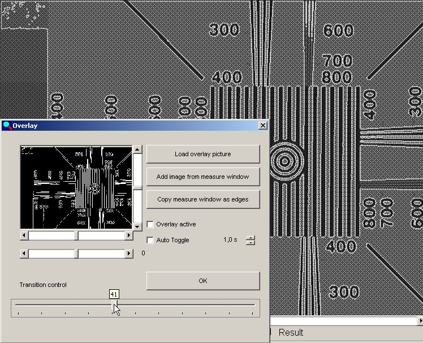The height and width of the screenshot is (343, 423).
Task: Click the Overlay dialog magnifier title icon
Action: [6, 126]
